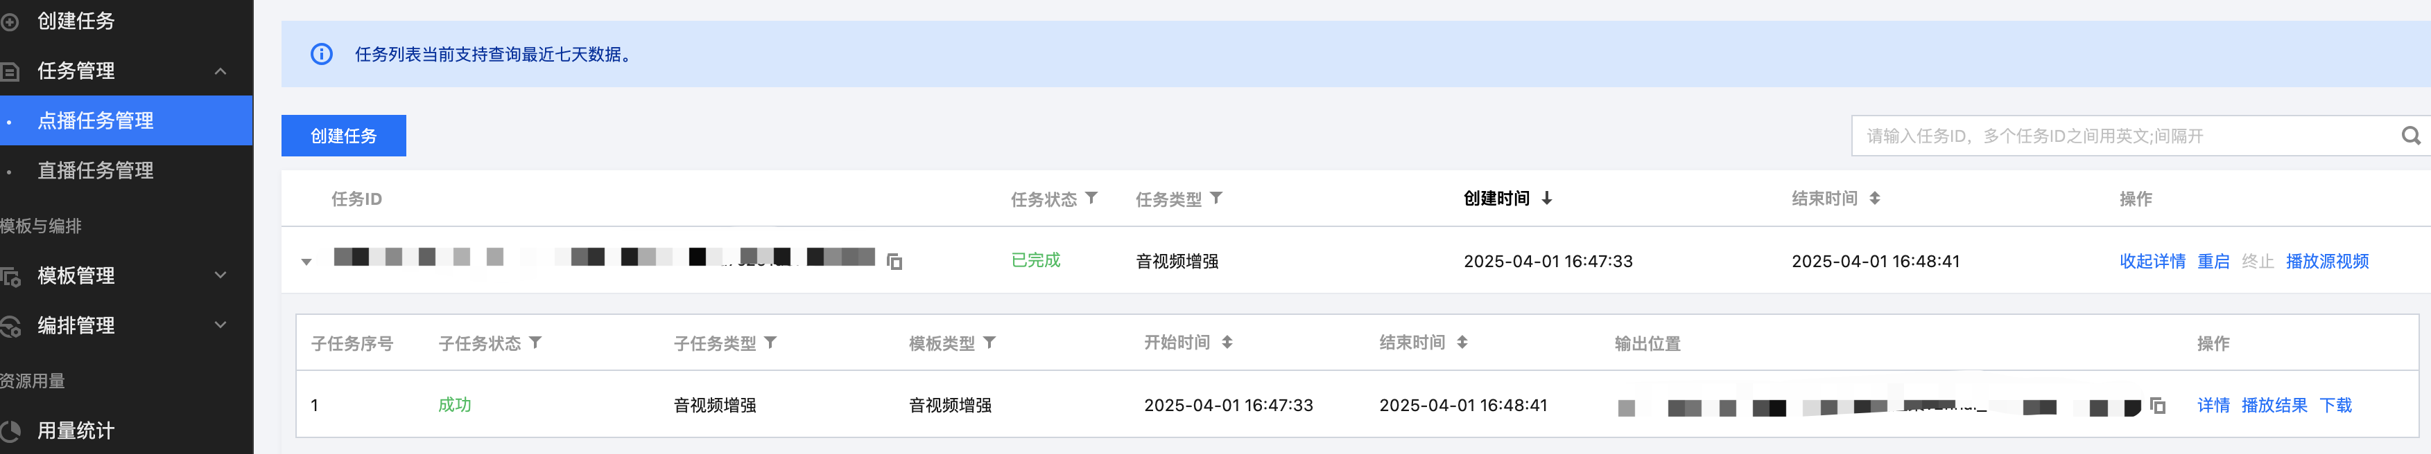Filter by 任务类型 funnel icon
Image resolution: width=2431 pixels, height=454 pixels.
tap(1216, 199)
